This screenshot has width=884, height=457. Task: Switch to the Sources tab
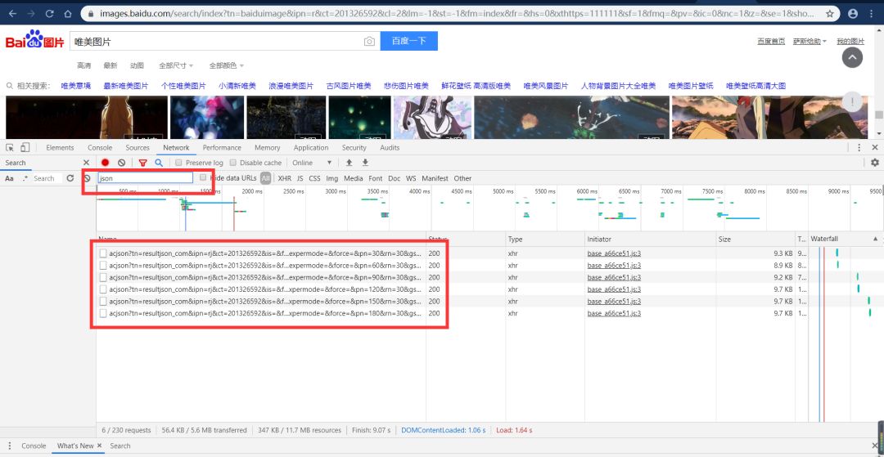[x=138, y=147]
